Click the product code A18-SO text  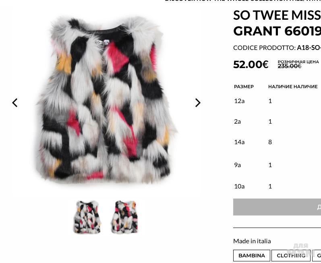[309, 48]
